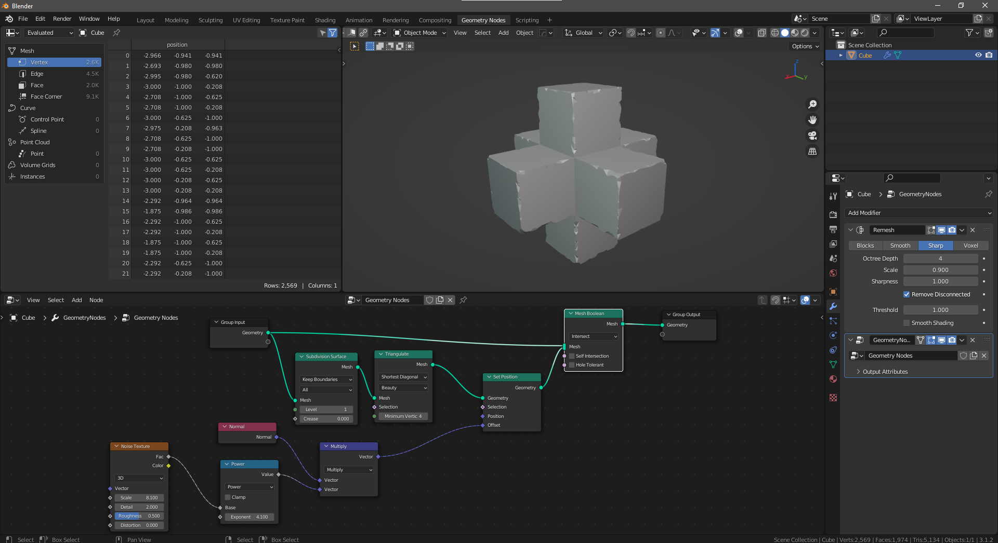Enable Smooth Shading checkbox
This screenshot has height=543, width=998.
(907, 323)
